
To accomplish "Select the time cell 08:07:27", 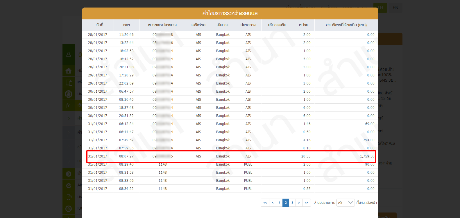I will [x=126, y=156].
